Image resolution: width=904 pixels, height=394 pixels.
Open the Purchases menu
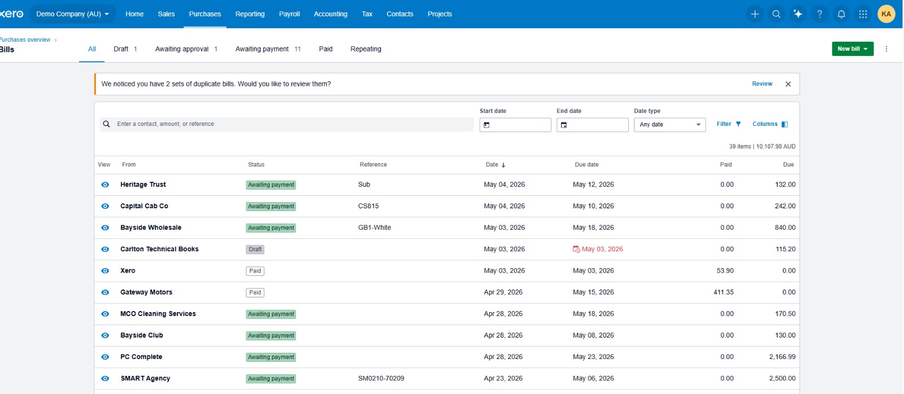pos(205,14)
